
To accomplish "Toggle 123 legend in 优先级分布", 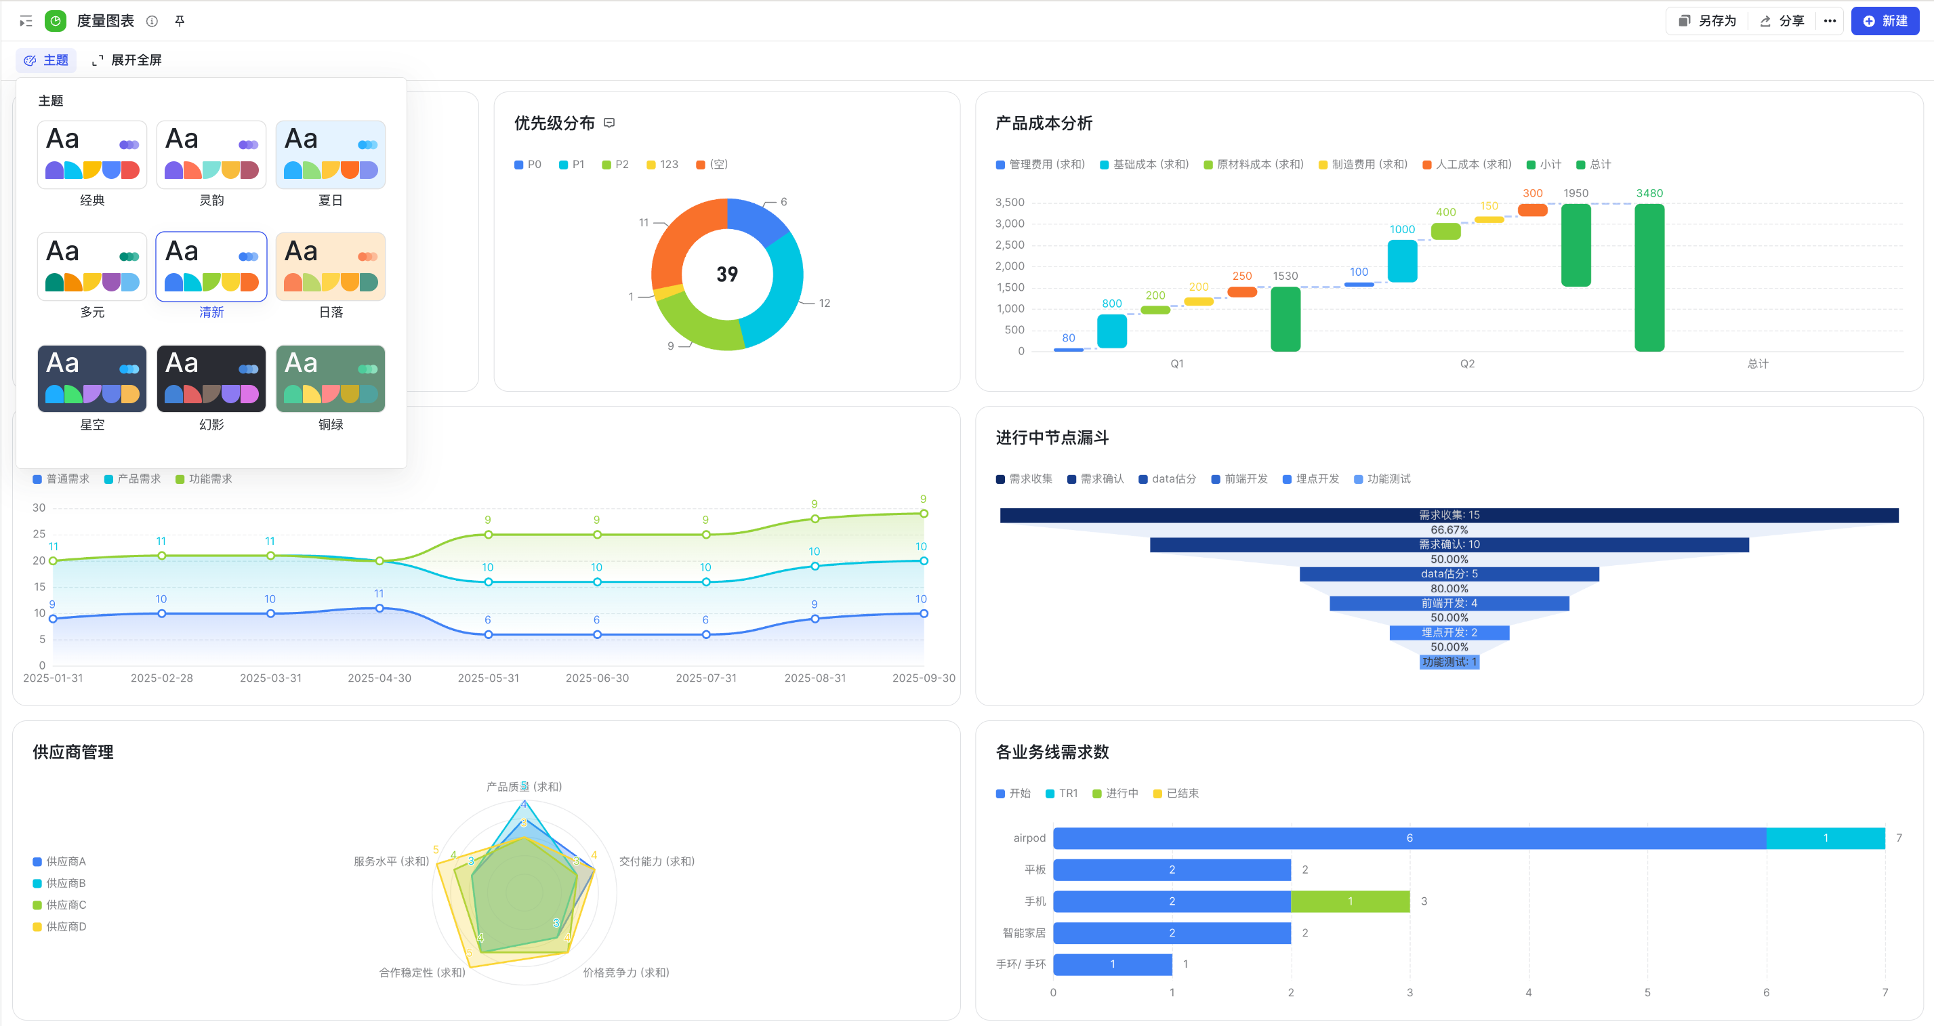I will (662, 165).
